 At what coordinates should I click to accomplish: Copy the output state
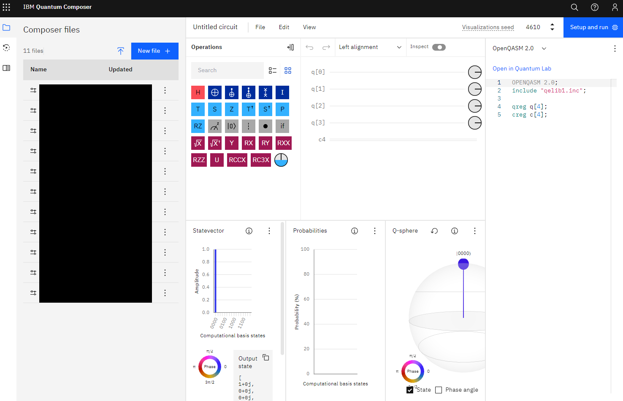point(266,358)
